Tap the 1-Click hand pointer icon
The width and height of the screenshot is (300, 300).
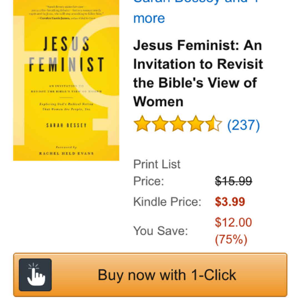click(x=35, y=275)
